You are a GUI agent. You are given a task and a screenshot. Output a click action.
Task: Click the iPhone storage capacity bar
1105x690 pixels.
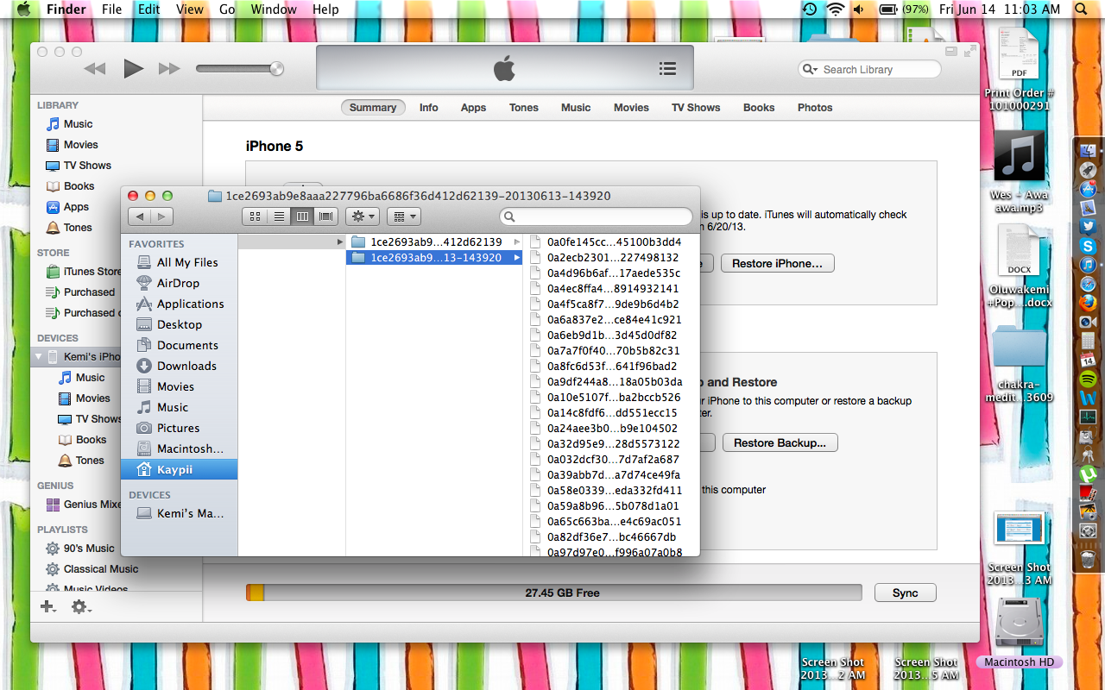click(x=554, y=593)
